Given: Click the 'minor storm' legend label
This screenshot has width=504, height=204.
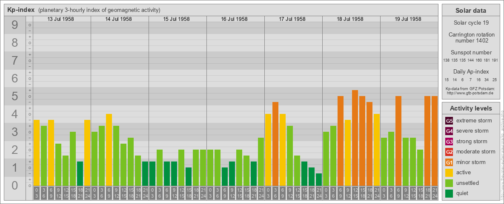Looking at the screenshot, I should click(471, 162).
